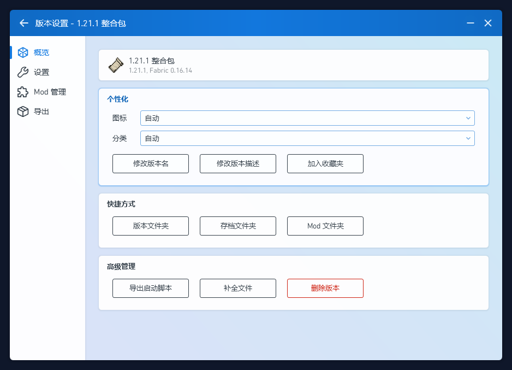Click the back arrow in title bar

pyautogui.click(x=23, y=23)
